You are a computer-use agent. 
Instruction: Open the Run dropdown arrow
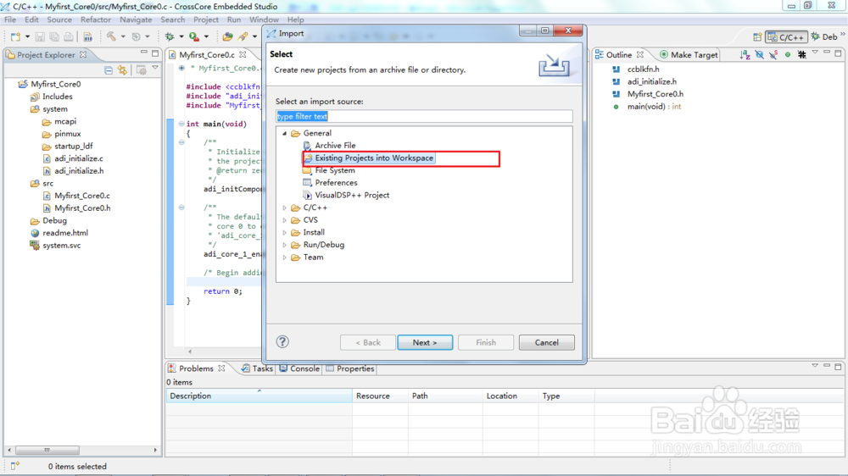pyautogui.click(x=206, y=36)
